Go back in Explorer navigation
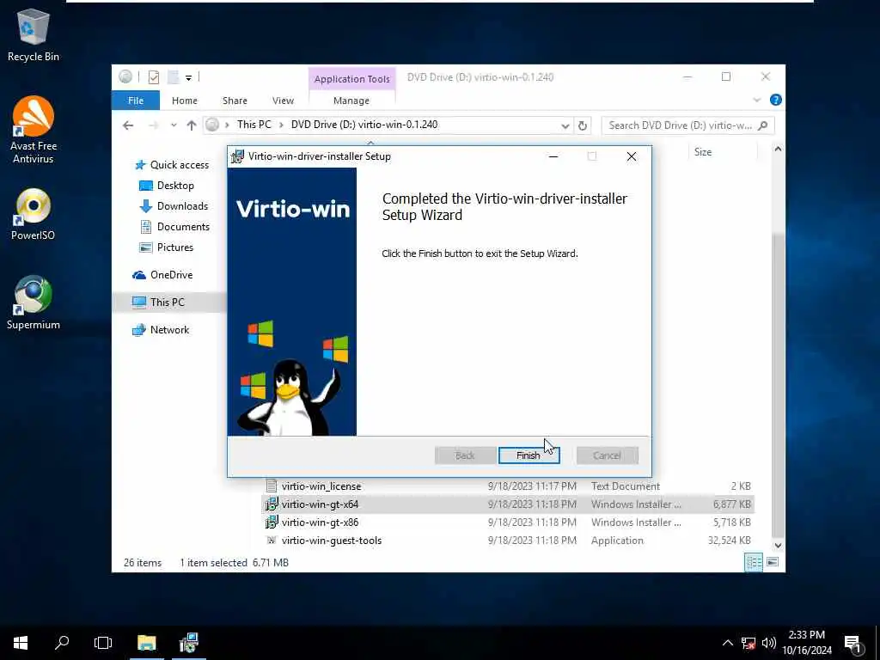 pos(128,125)
